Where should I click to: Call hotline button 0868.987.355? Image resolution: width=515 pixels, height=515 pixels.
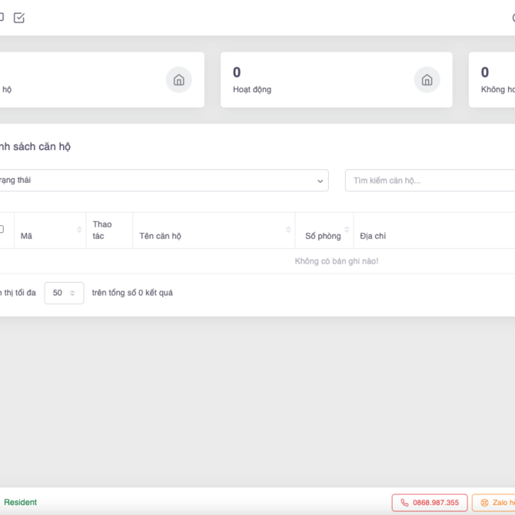(429, 503)
